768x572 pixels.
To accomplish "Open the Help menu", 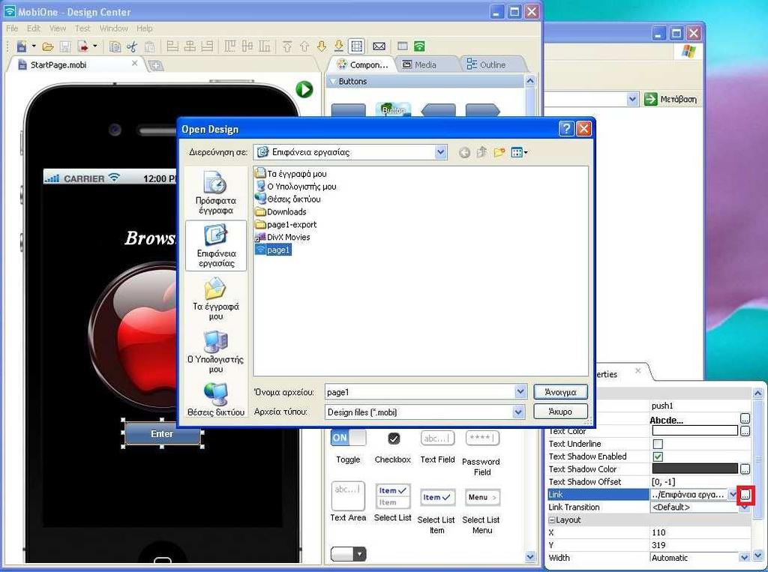I will pos(145,28).
